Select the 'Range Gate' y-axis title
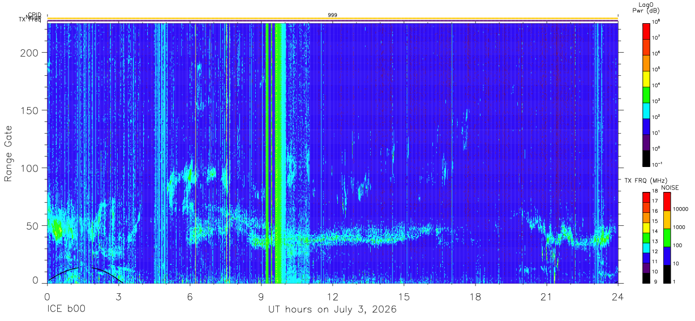 [9, 154]
